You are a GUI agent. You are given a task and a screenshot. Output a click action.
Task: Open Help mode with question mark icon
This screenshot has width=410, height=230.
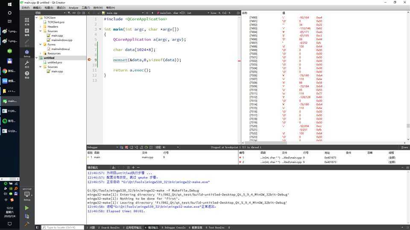[x=26, y=75]
